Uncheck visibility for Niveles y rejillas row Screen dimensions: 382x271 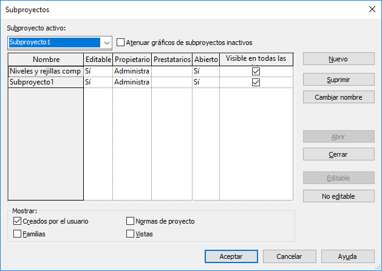(256, 71)
